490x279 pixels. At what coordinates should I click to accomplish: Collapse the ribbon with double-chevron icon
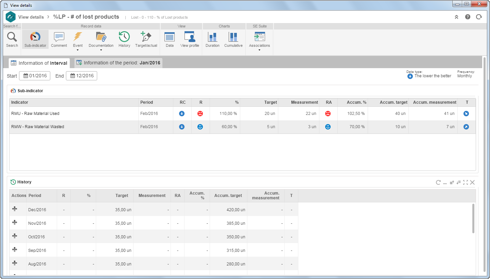click(456, 17)
